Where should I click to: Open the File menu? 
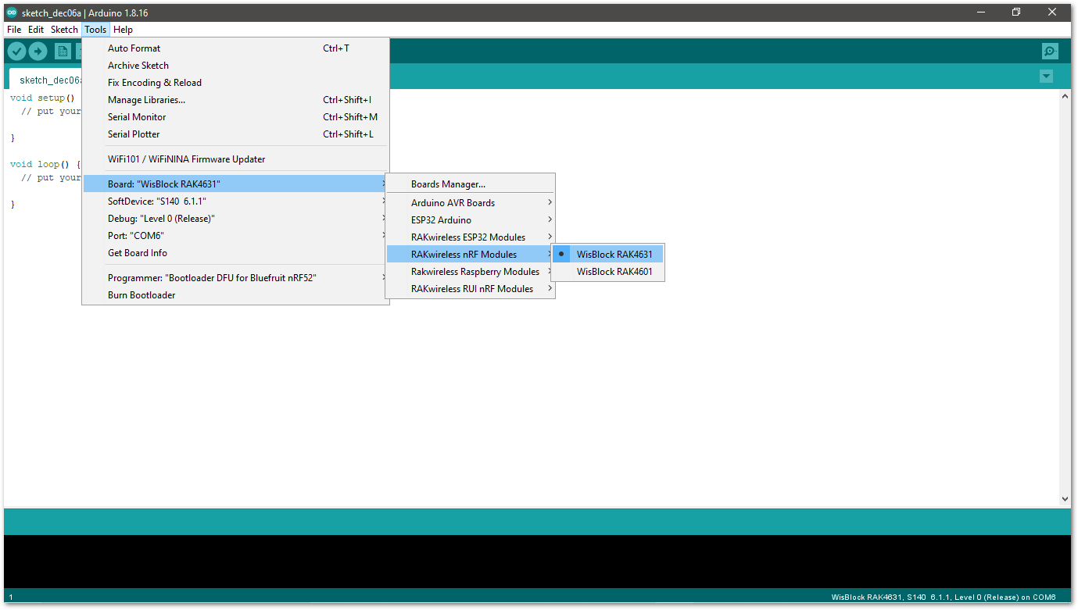click(x=14, y=30)
